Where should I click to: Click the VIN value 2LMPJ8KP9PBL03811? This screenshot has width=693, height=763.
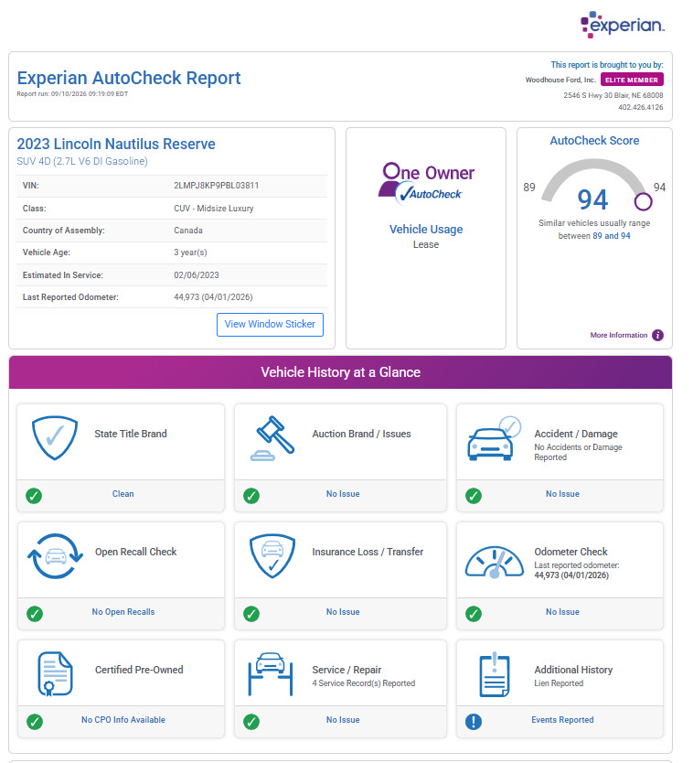(x=217, y=186)
